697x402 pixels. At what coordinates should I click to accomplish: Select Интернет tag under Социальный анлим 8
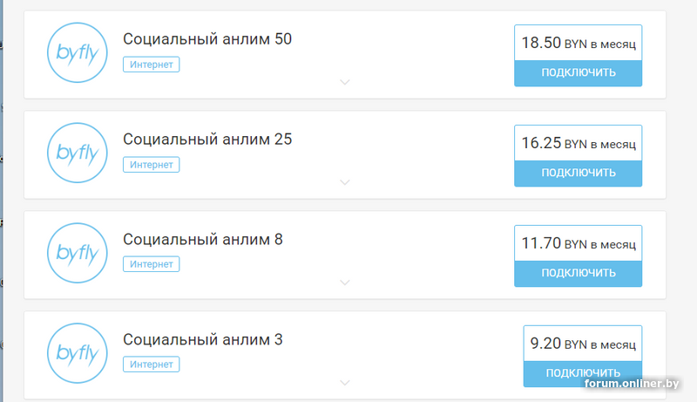pyautogui.click(x=151, y=264)
